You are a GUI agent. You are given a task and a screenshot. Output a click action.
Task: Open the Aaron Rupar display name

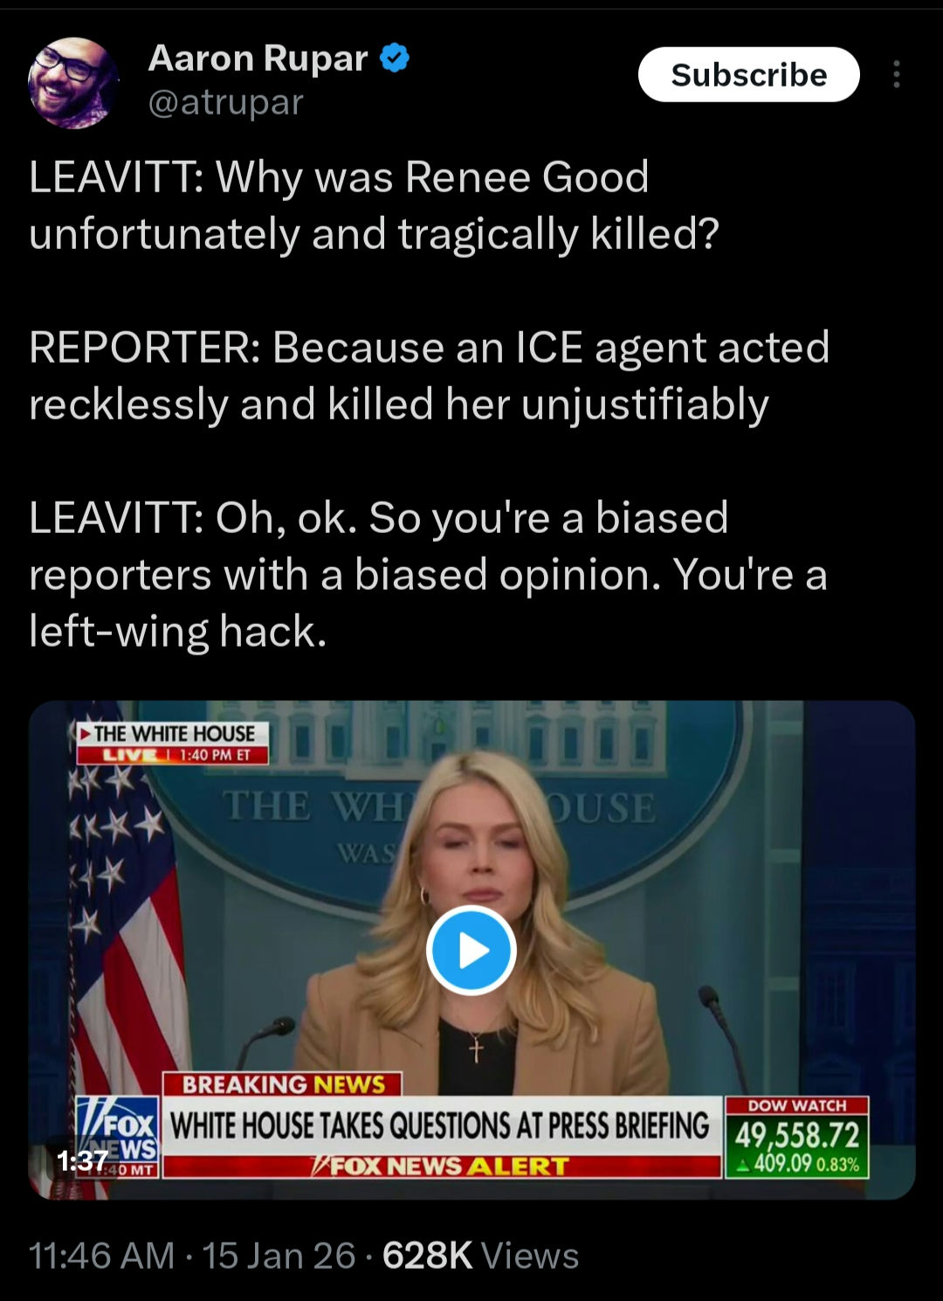coord(258,59)
